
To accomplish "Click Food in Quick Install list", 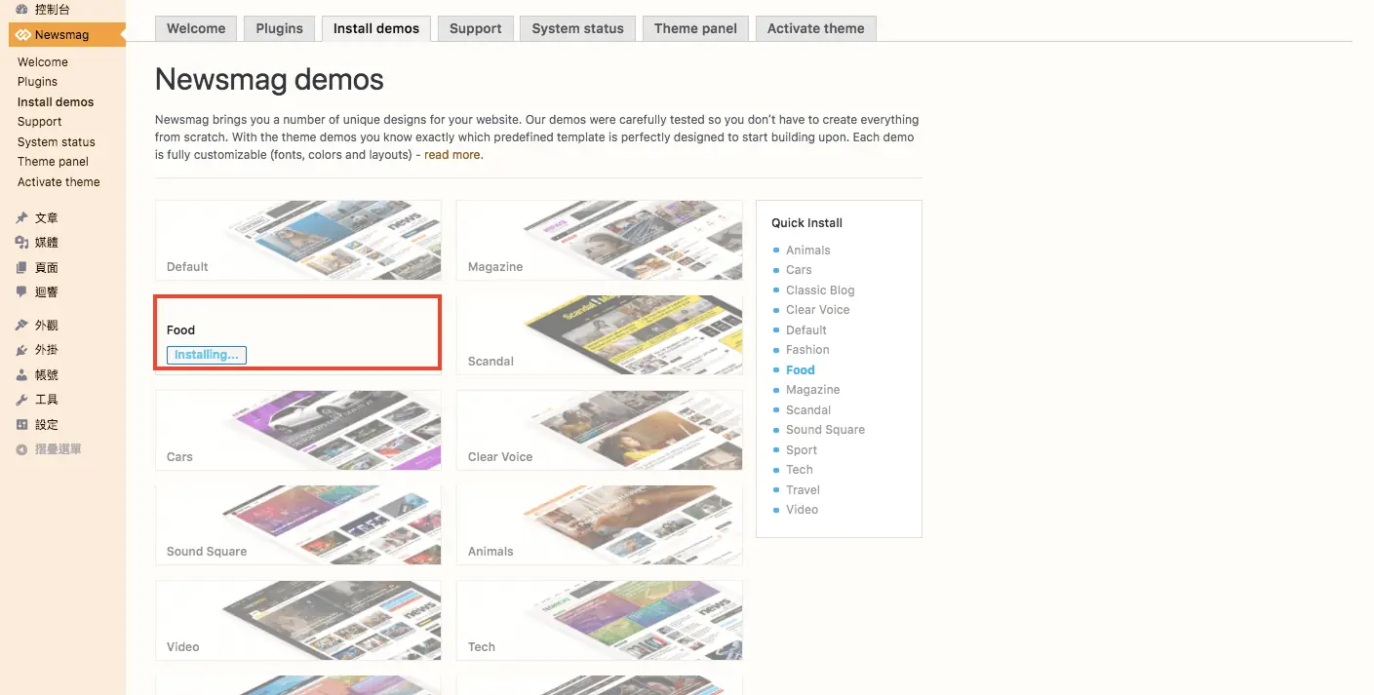I will (x=801, y=370).
